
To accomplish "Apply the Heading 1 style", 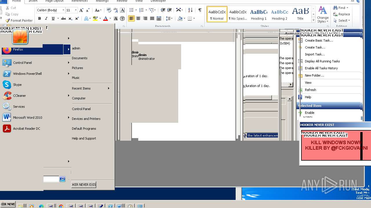I will tap(259, 14).
